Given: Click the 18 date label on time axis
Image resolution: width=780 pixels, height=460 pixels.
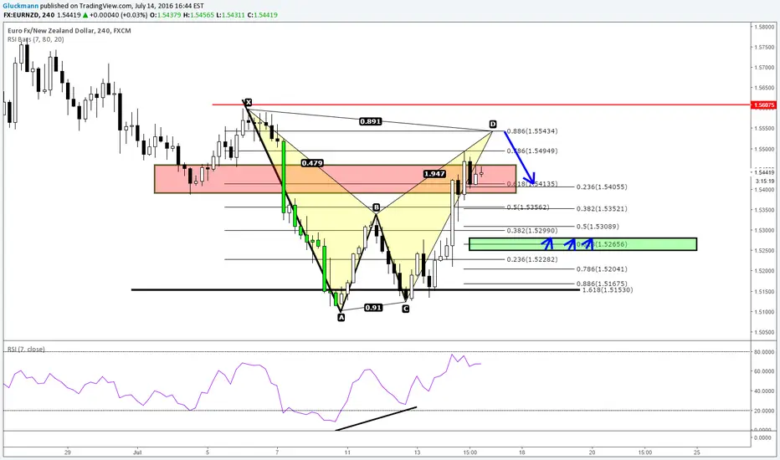Looking at the screenshot, I should tap(522, 452).
